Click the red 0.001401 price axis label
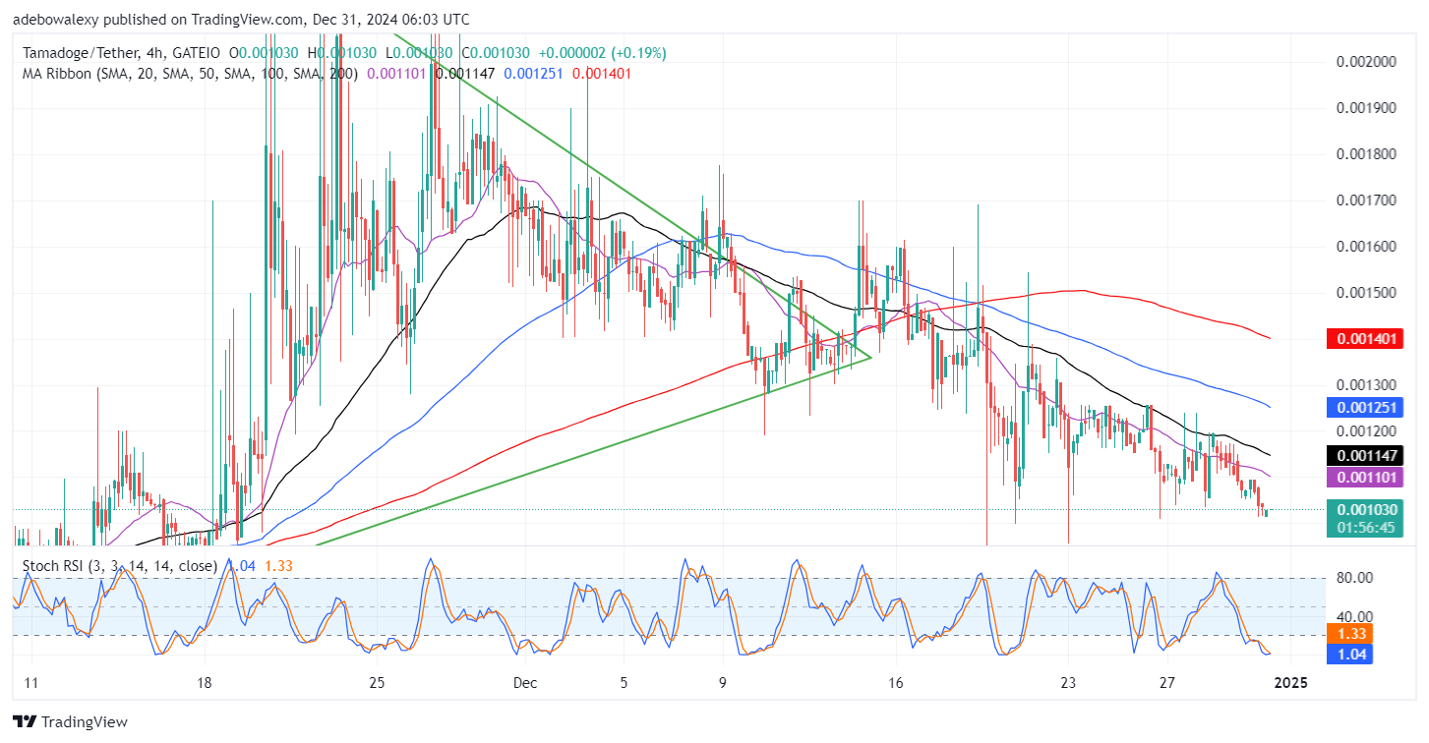 click(x=1365, y=339)
